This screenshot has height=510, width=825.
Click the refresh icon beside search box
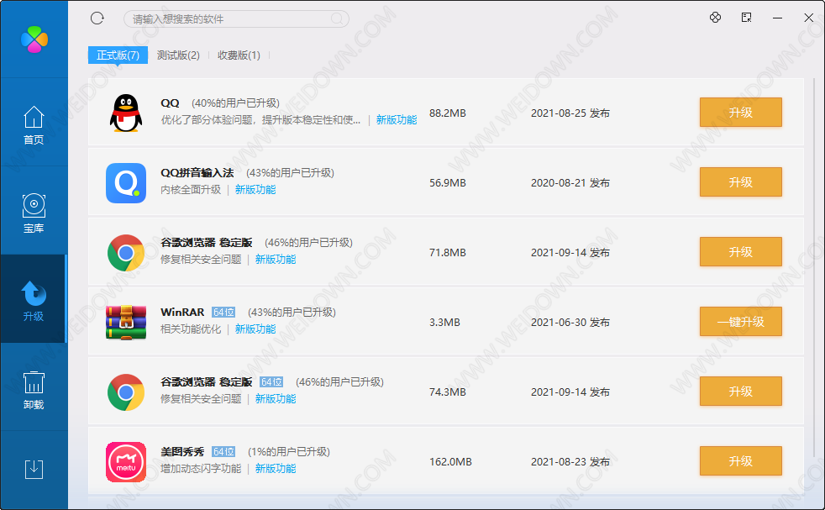pyautogui.click(x=97, y=18)
